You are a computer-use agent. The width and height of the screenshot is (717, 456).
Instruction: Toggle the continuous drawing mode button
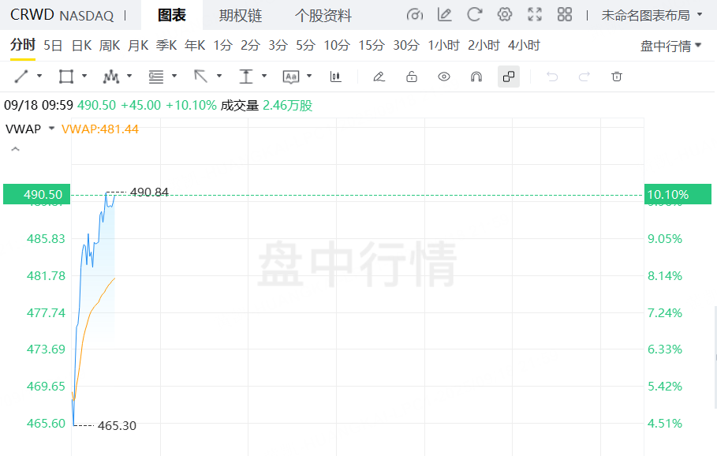509,77
